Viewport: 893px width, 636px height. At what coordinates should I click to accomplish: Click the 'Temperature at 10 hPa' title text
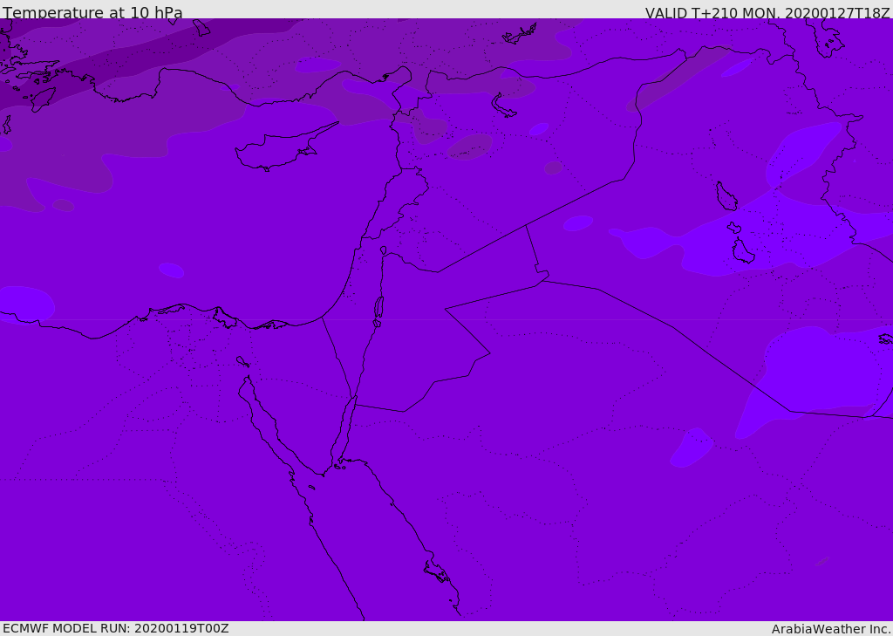92,12
